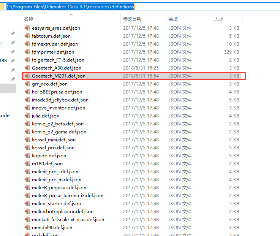
Task: Click the makerbotreplicator.def.json file icon
Action: (x=27, y=212)
